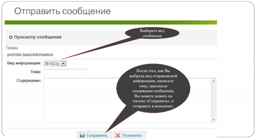
Task: Open the Вид информации dropdown arrow
Action: 63,63
